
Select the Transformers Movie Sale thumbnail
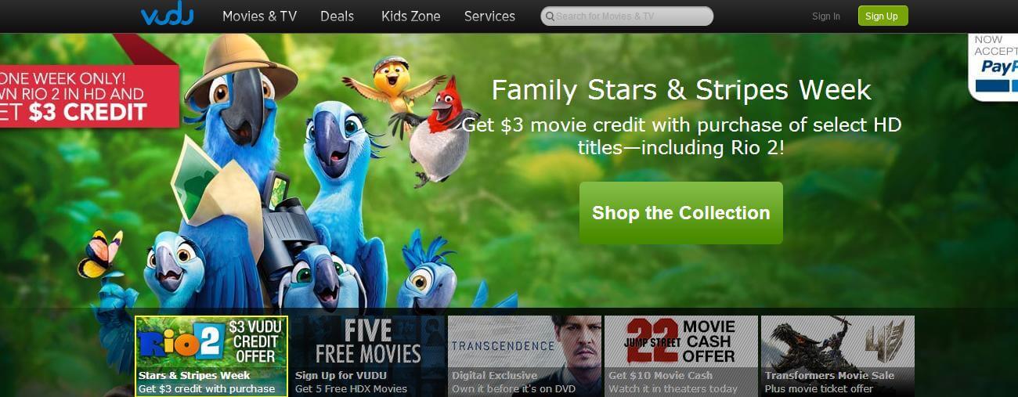click(x=838, y=356)
